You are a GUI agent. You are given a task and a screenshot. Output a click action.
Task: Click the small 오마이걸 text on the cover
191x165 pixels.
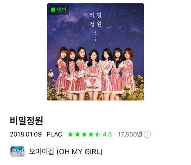point(95,35)
